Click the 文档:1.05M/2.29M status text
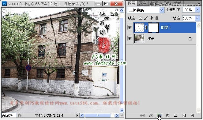The height and width of the screenshot is (120, 203). pyautogui.click(x=49, y=115)
